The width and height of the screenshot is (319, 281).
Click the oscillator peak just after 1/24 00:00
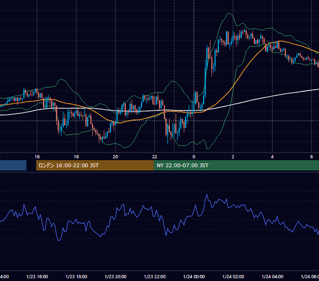(x=207, y=195)
